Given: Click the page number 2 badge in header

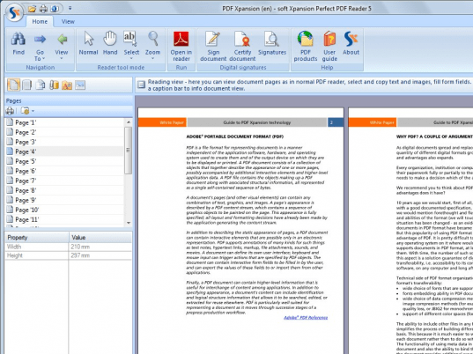Looking at the screenshot, I should 335,122.
